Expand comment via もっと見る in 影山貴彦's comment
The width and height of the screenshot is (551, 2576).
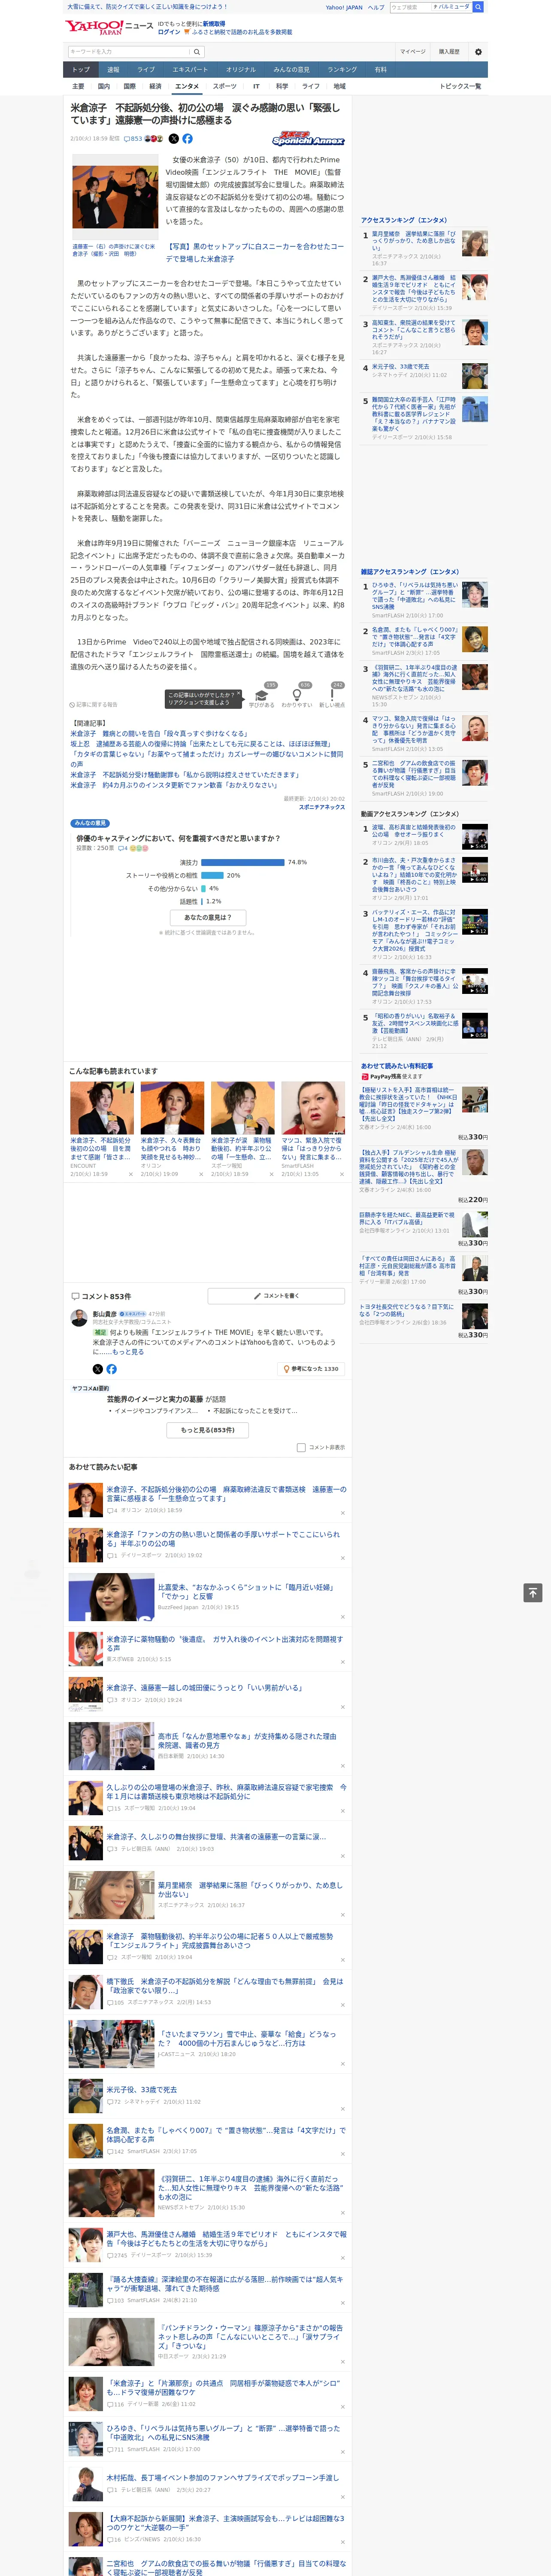coord(128,1352)
